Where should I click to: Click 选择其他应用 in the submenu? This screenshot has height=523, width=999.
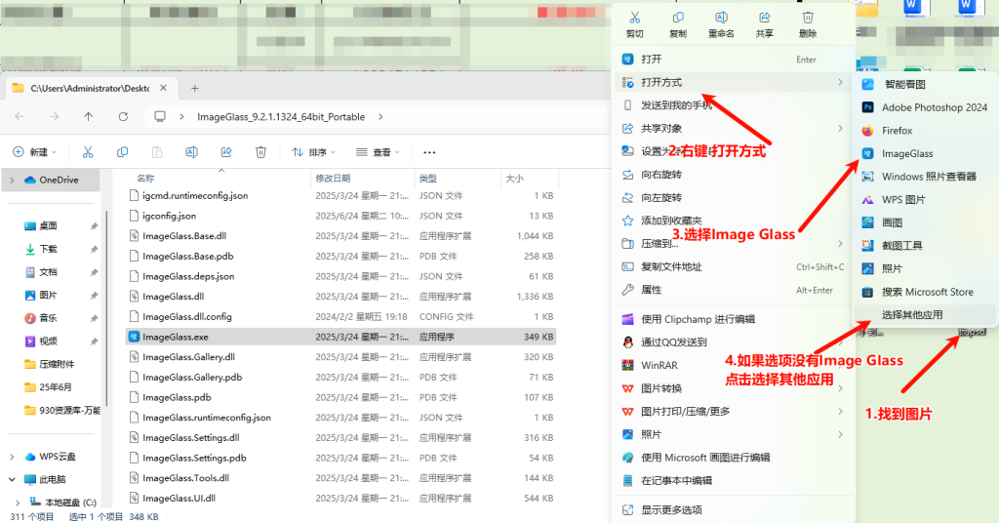tap(912, 315)
